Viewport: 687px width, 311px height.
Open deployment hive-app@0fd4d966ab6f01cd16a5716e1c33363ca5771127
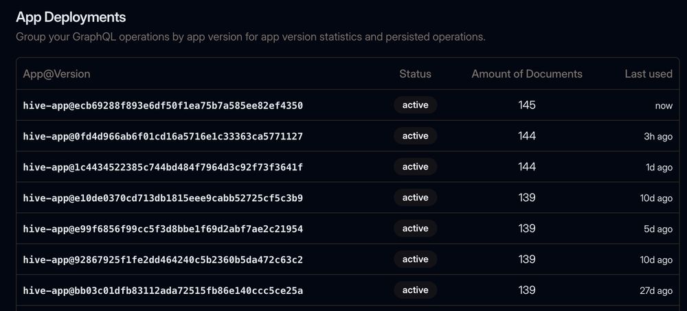point(163,136)
